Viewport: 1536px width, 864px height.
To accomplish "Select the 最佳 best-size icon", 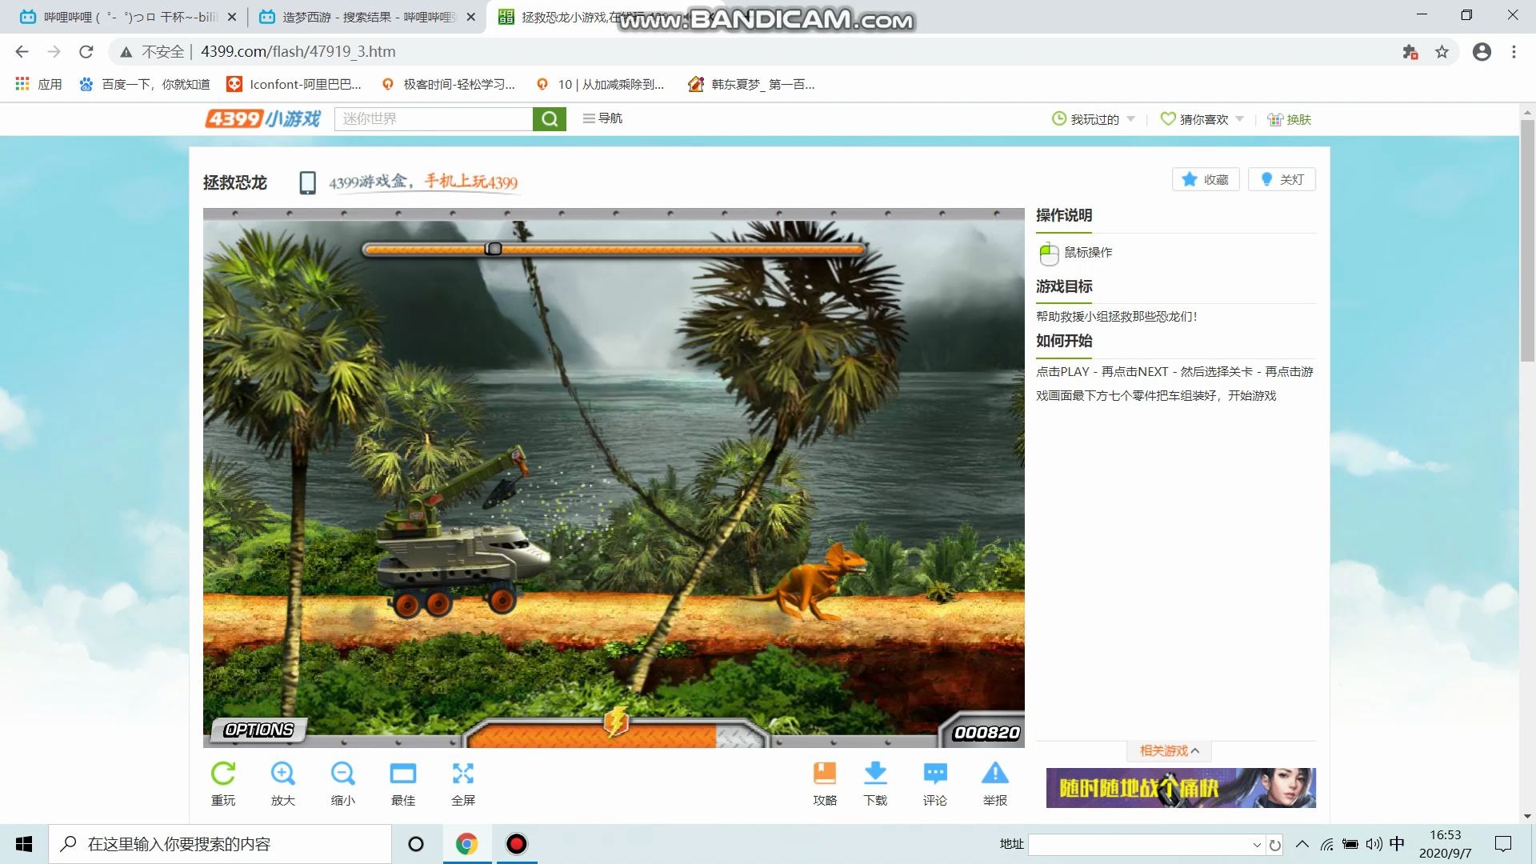I will [x=403, y=774].
